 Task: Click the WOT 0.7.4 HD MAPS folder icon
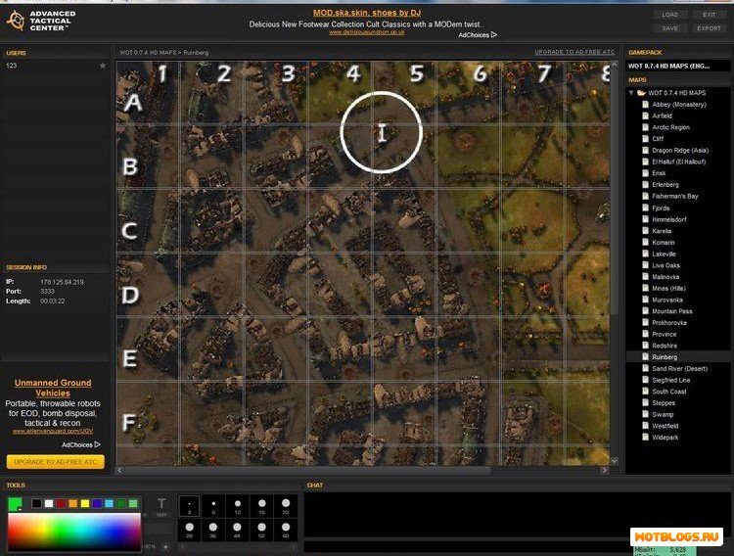pos(641,93)
